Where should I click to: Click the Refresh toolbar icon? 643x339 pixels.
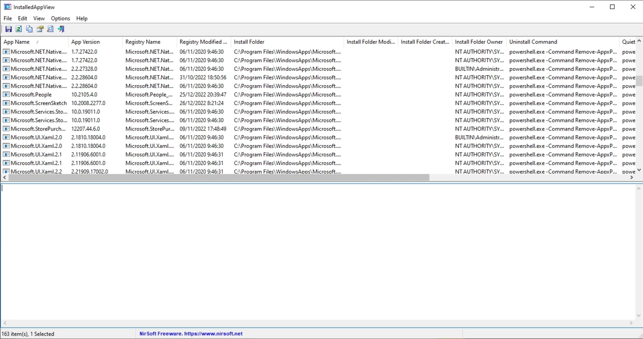tap(19, 29)
